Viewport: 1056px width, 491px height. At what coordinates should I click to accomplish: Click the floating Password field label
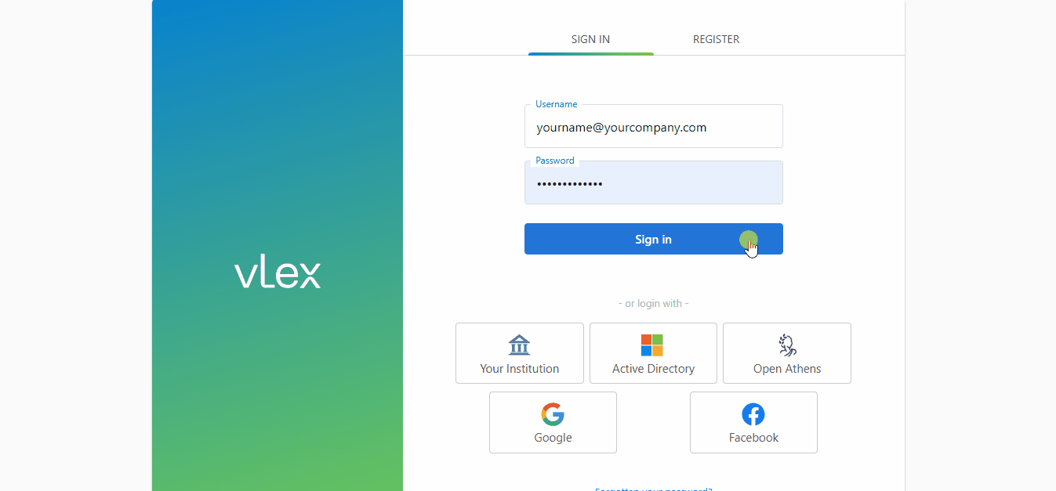(554, 161)
